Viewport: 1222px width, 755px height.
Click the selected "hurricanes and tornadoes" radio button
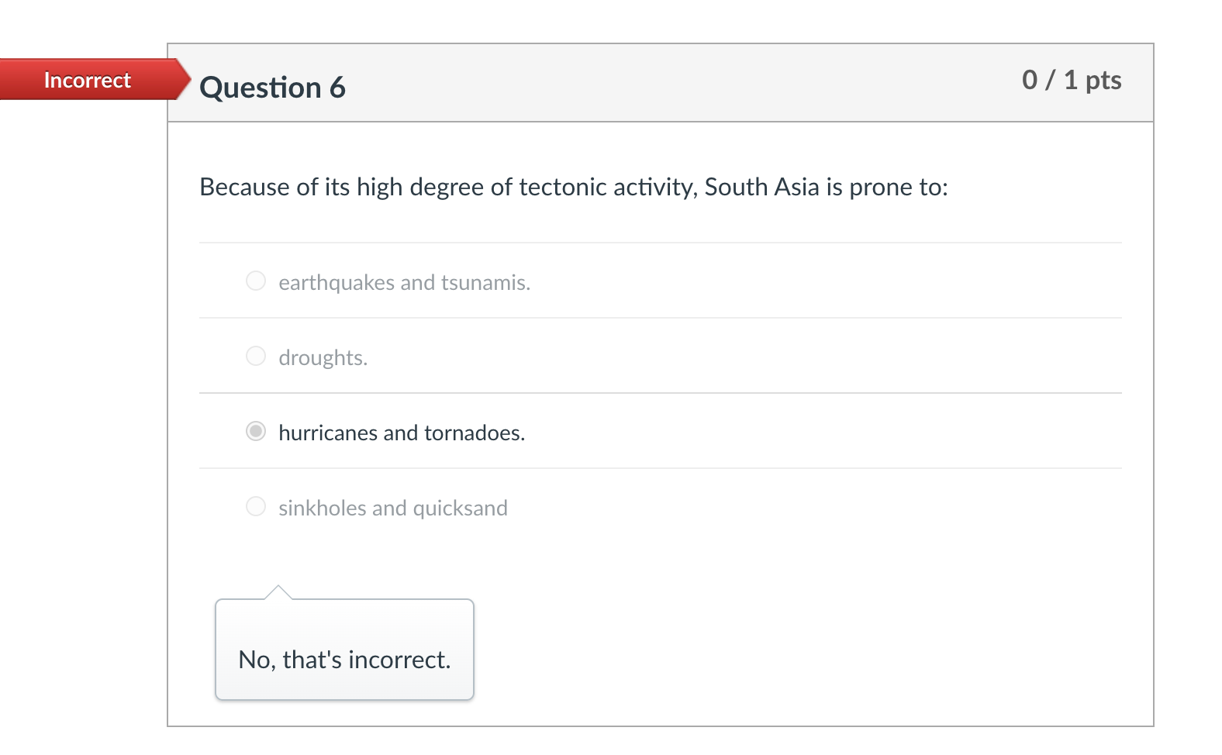point(256,431)
